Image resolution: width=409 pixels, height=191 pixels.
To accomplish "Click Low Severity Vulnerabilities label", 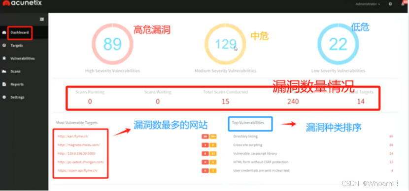I will (338, 71).
